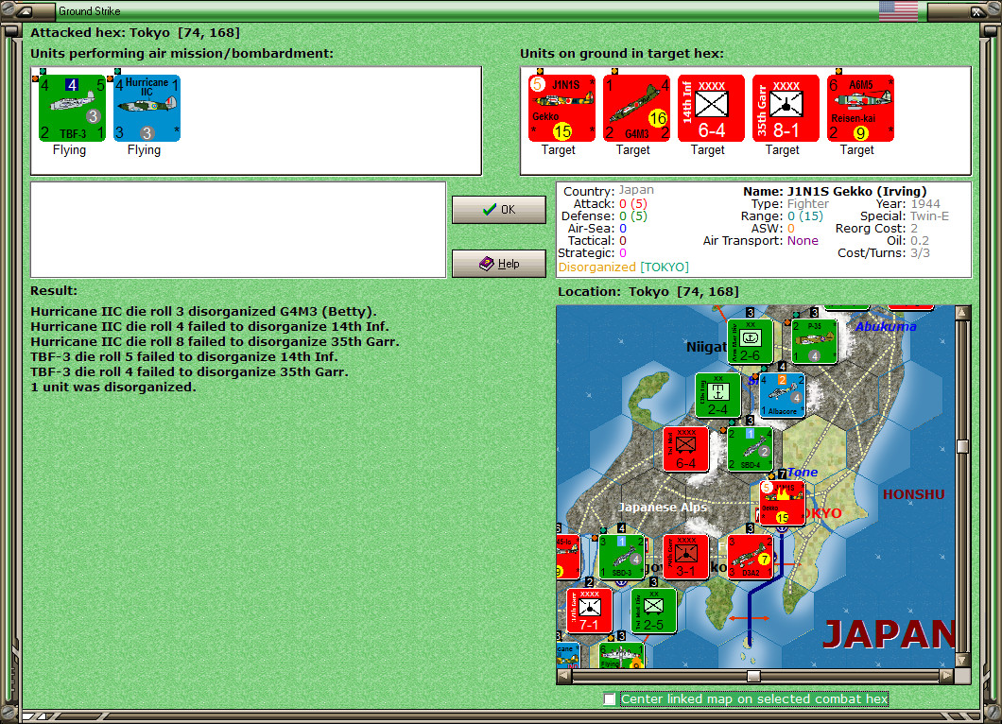1002x724 pixels.
Task: Click the red 7-1 unit on map
Action: [589, 611]
